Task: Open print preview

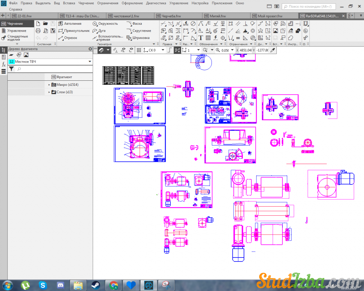Action: pos(45,31)
